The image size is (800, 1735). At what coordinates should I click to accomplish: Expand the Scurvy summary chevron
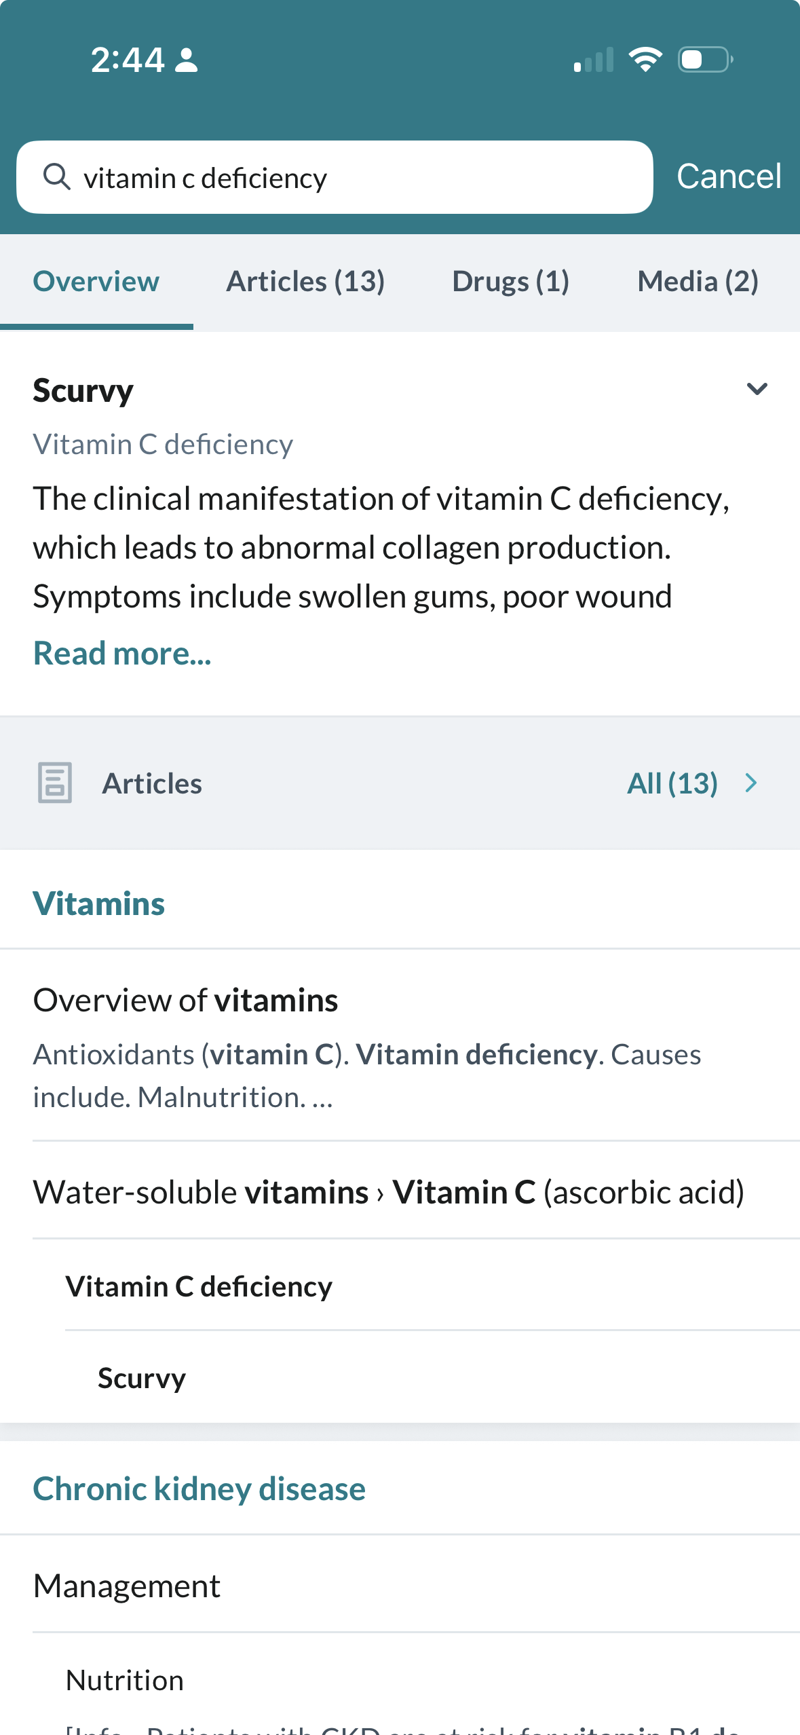pyautogui.click(x=757, y=389)
